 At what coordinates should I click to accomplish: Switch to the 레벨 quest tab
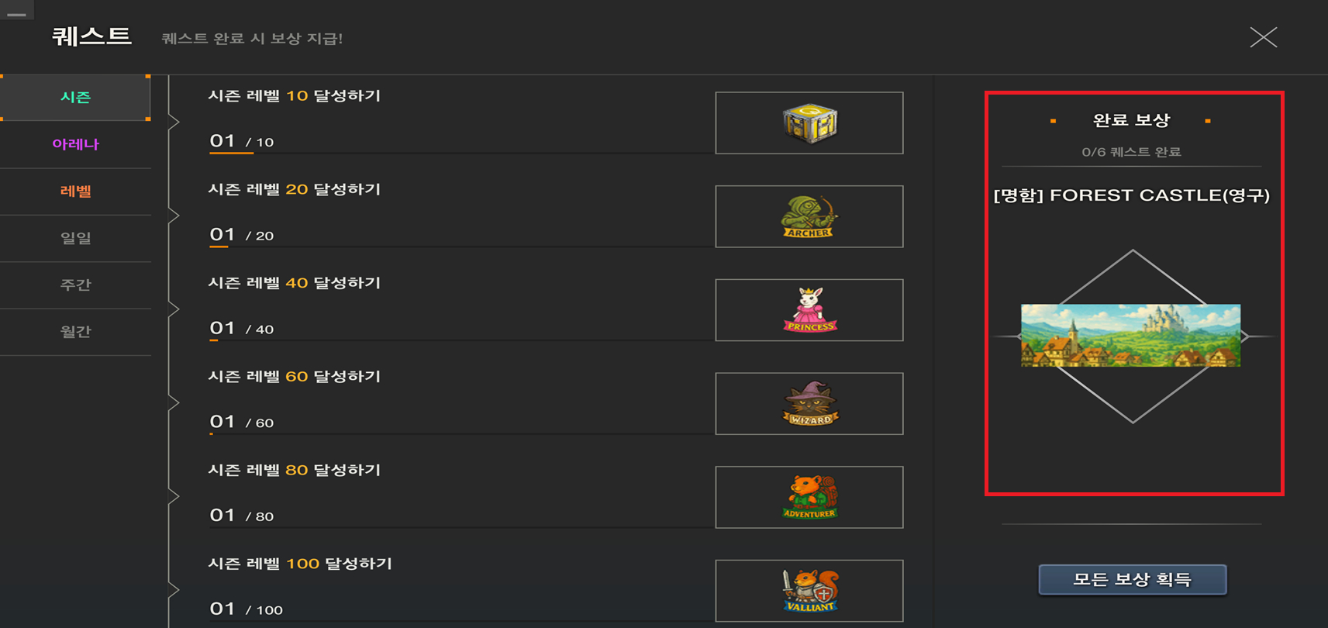click(x=75, y=192)
